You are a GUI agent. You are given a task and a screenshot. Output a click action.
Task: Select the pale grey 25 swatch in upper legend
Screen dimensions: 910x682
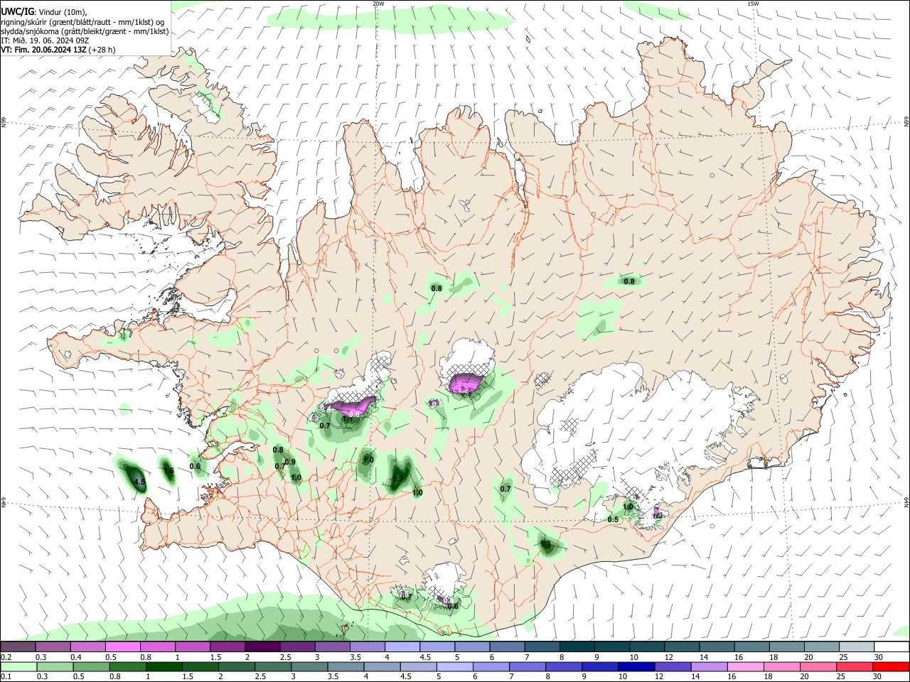pos(856,646)
